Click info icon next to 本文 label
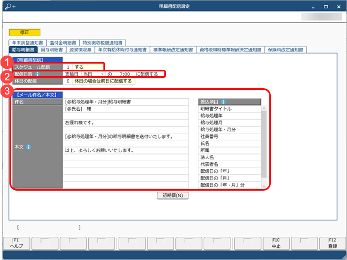 coord(28,147)
